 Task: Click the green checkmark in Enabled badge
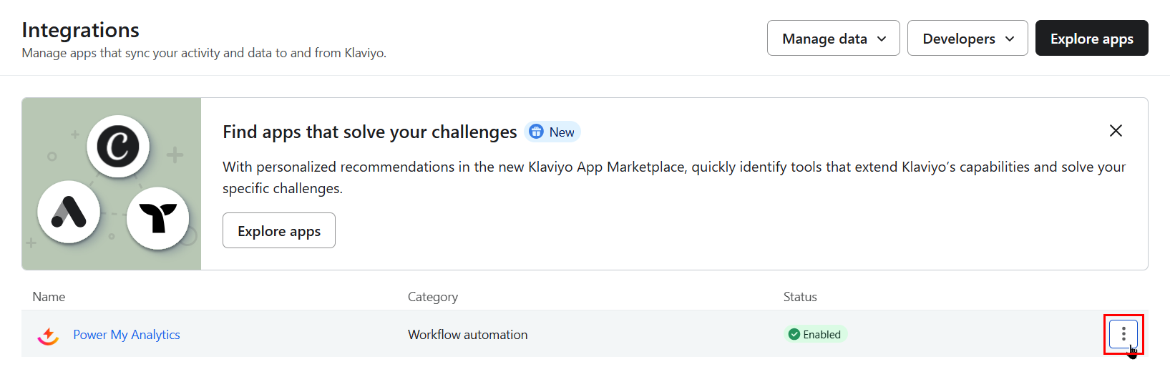point(794,335)
